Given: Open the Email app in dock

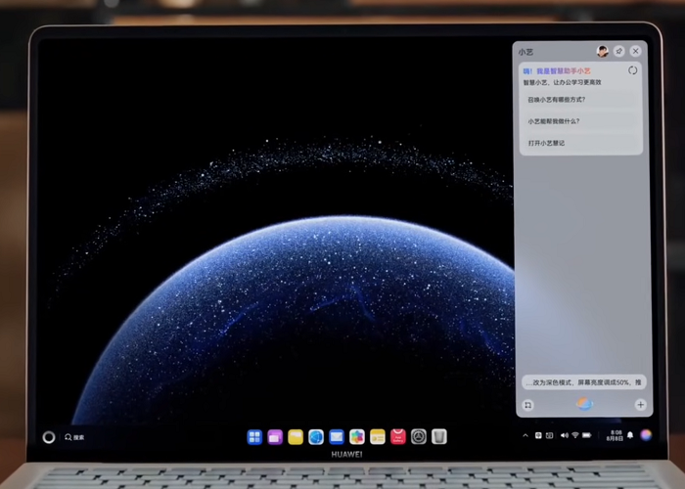Looking at the screenshot, I should click(337, 436).
